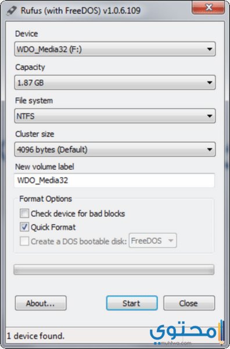
Task: Open the FreeDOS boot type dropdown
Action: 153,240
